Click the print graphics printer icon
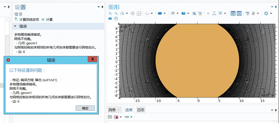 coord(116,18)
